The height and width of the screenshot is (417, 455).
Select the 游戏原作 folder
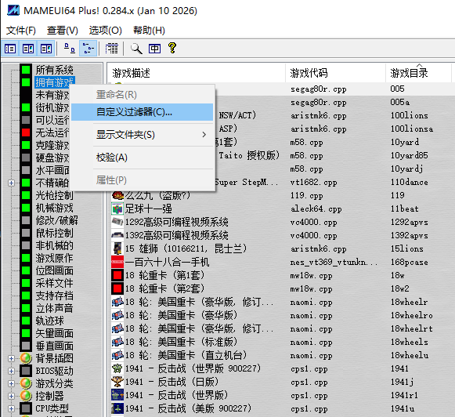tap(55, 258)
